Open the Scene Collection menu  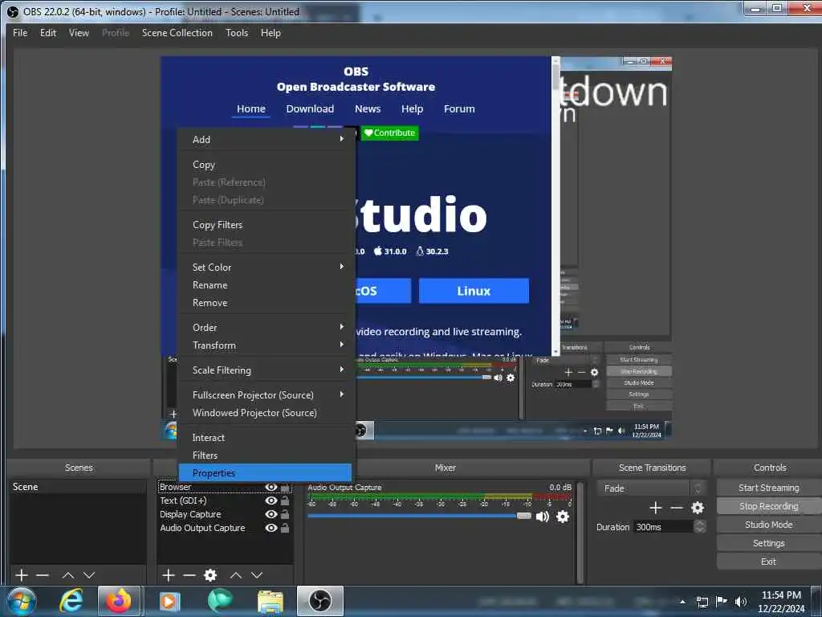[x=177, y=32]
